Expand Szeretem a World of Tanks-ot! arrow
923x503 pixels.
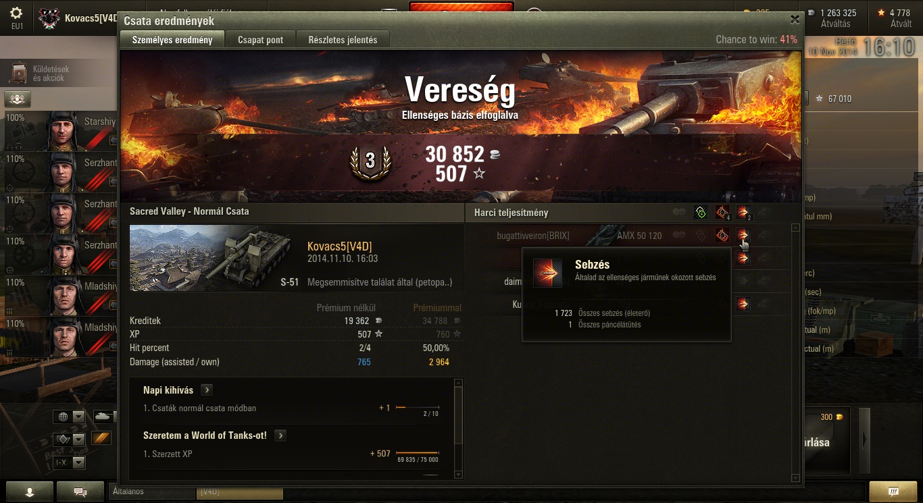tap(280, 435)
